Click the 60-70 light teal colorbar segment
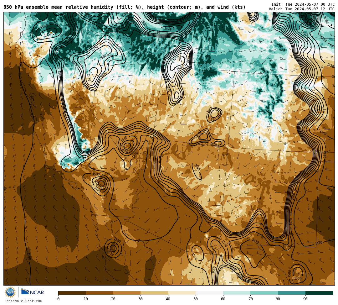This screenshot has width=338, height=305. 237,293
